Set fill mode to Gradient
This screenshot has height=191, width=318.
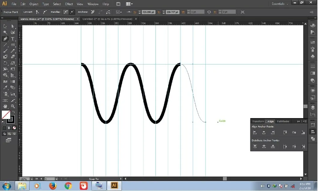9,128
